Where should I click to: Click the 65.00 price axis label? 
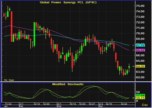point(140,61)
